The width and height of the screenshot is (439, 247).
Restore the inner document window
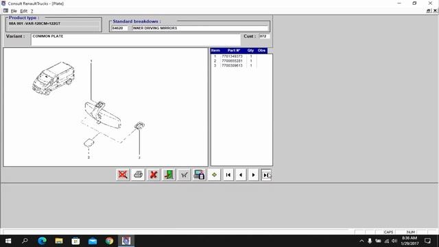click(x=428, y=11)
